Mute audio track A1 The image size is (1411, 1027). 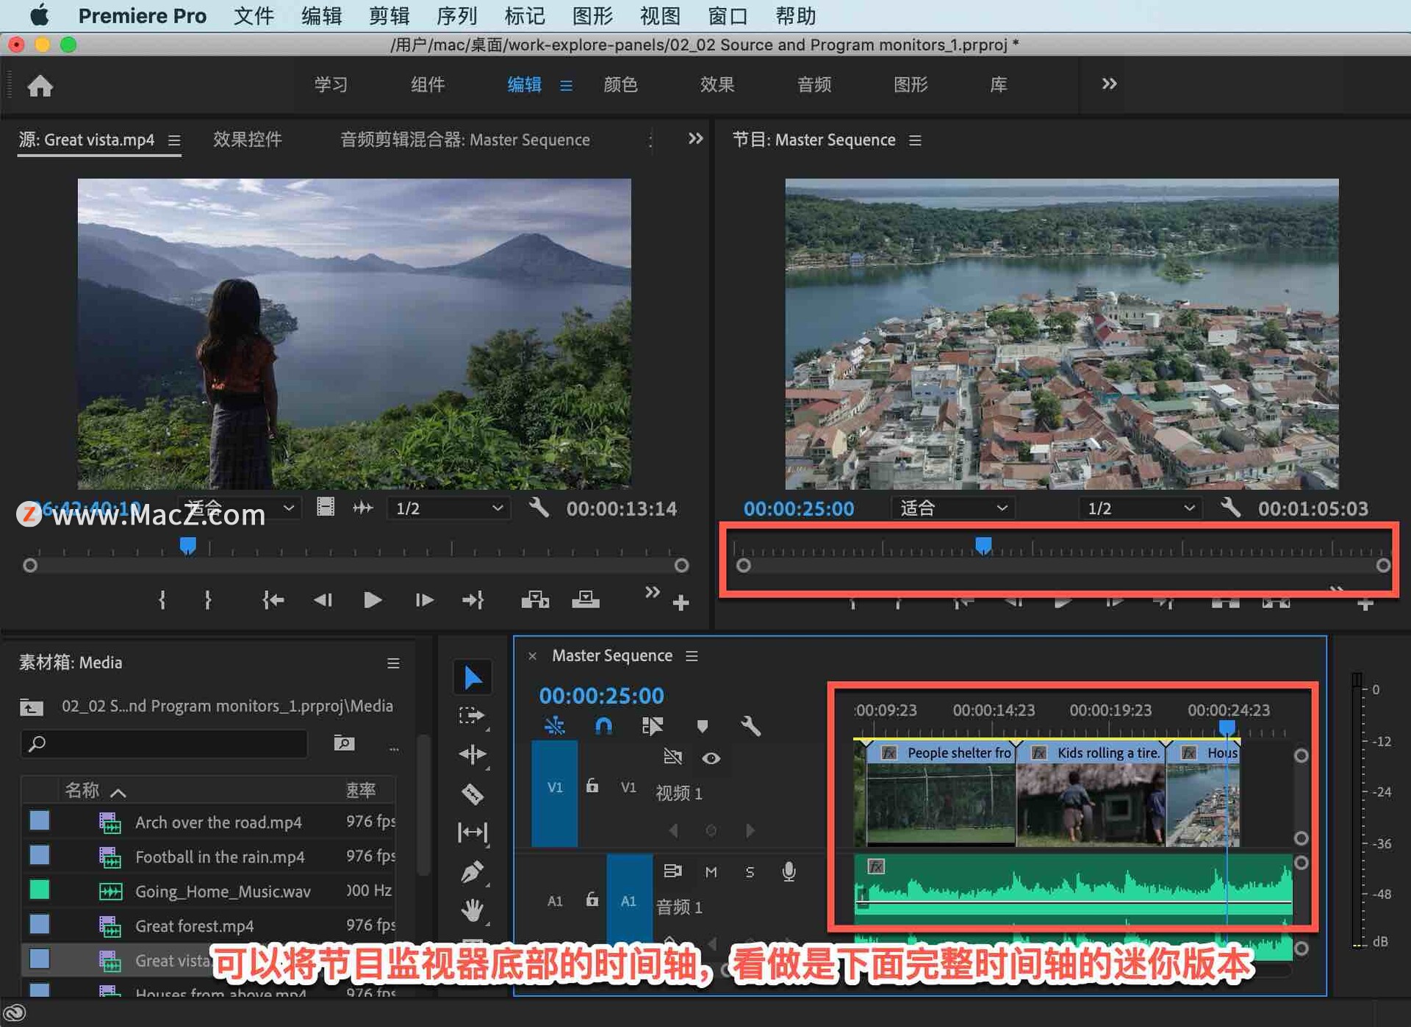(711, 872)
